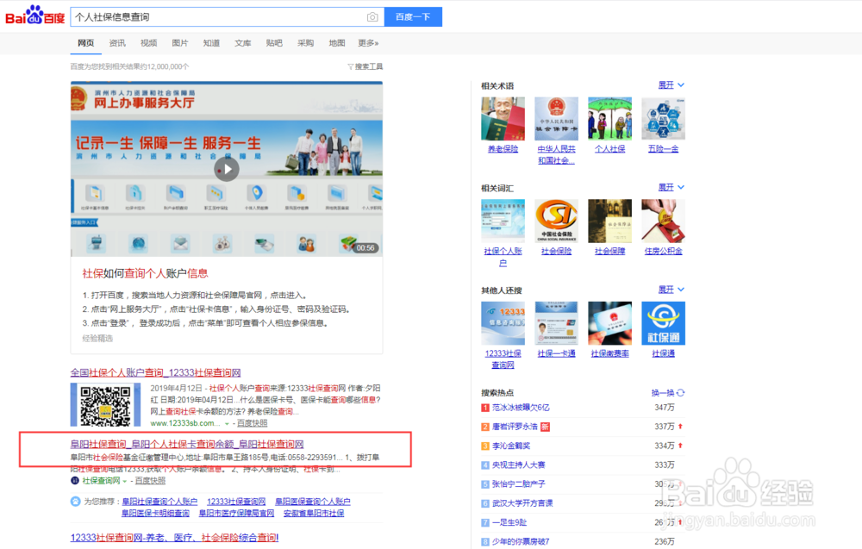The width and height of the screenshot is (862, 549).
Task: Open 全国社保个人账户查询 12333 result
Action: click(155, 372)
